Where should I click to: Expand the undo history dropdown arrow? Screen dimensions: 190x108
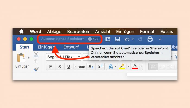click(x=133, y=39)
